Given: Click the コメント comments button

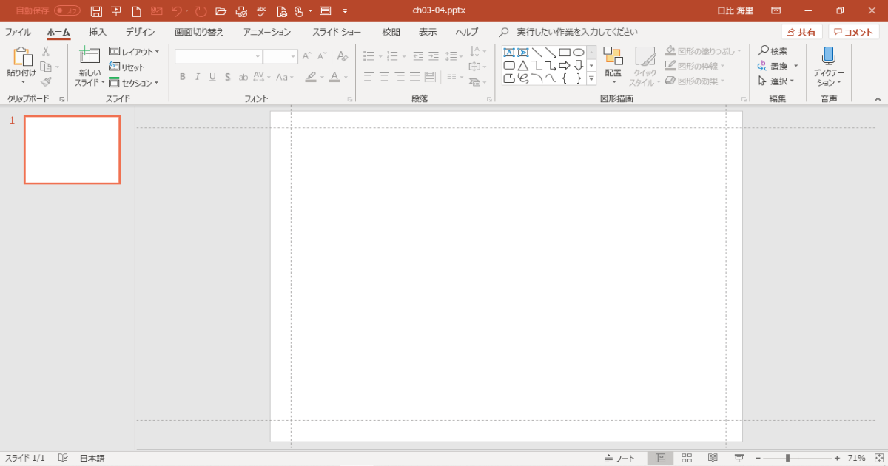Looking at the screenshot, I should [x=854, y=32].
